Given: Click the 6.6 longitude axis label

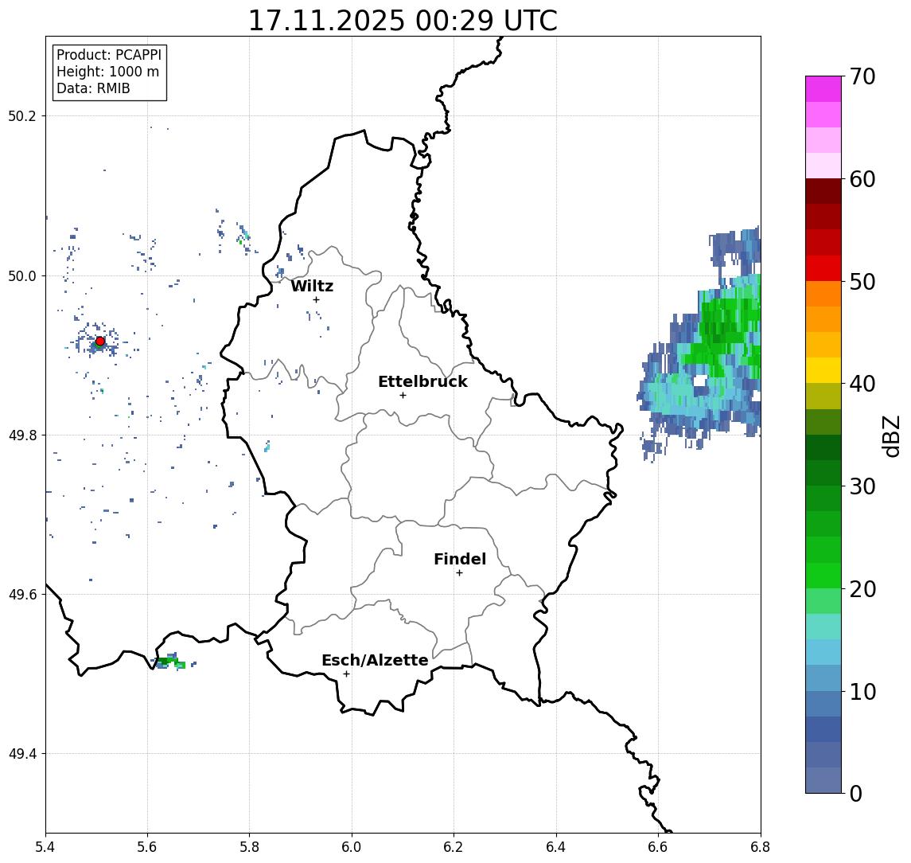Looking at the screenshot, I should (658, 847).
